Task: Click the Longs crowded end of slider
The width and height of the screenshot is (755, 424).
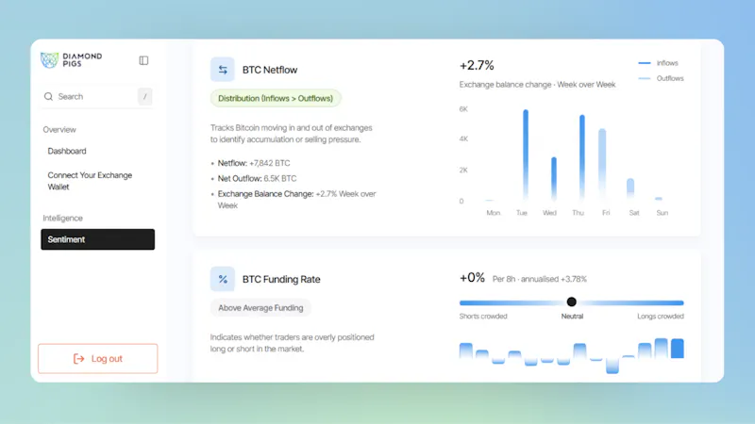Action: coord(660,317)
